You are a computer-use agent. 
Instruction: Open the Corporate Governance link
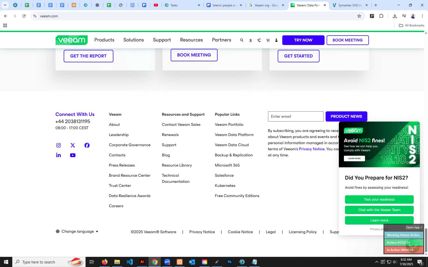pos(130,145)
